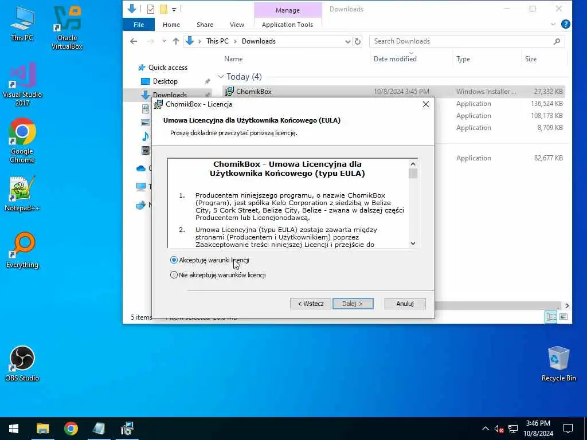Open the Windows Start menu

tap(14, 429)
